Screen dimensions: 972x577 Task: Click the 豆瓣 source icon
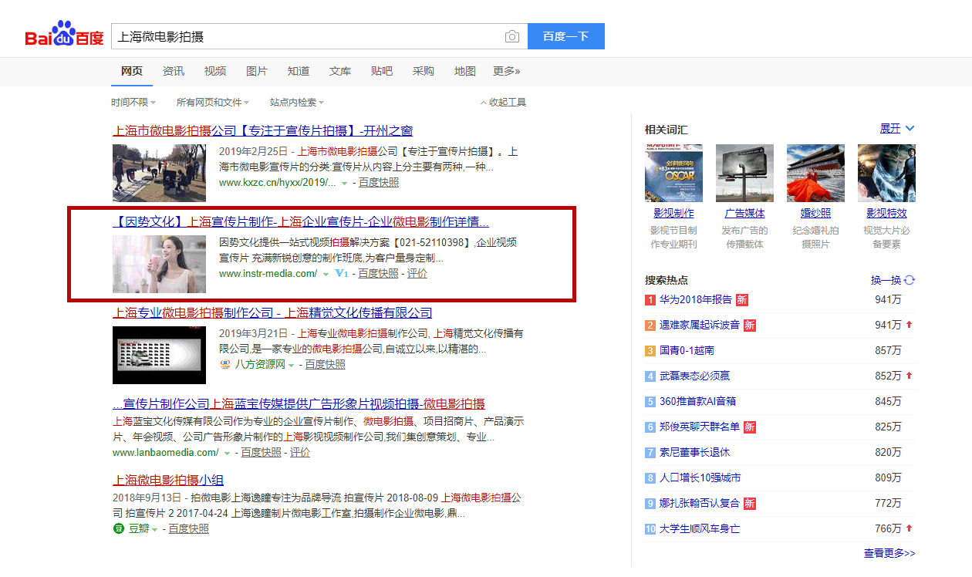pos(119,528)
